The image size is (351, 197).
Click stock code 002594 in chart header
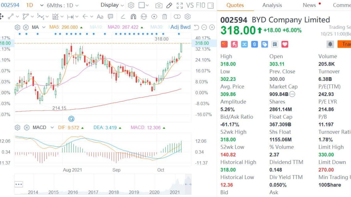click(x=10, y=5)
